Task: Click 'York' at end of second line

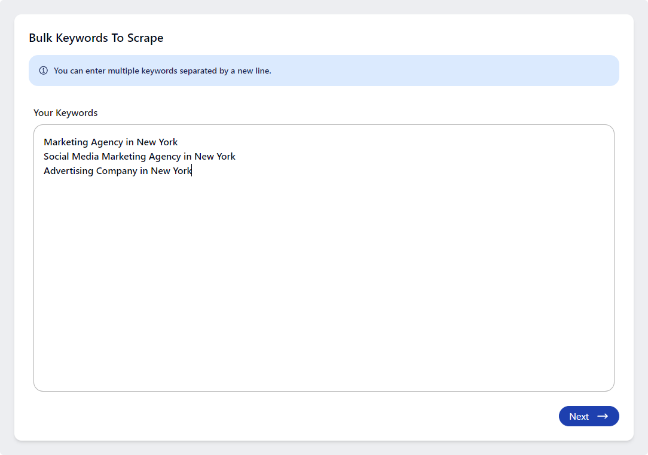Action: tap(225, 157)
